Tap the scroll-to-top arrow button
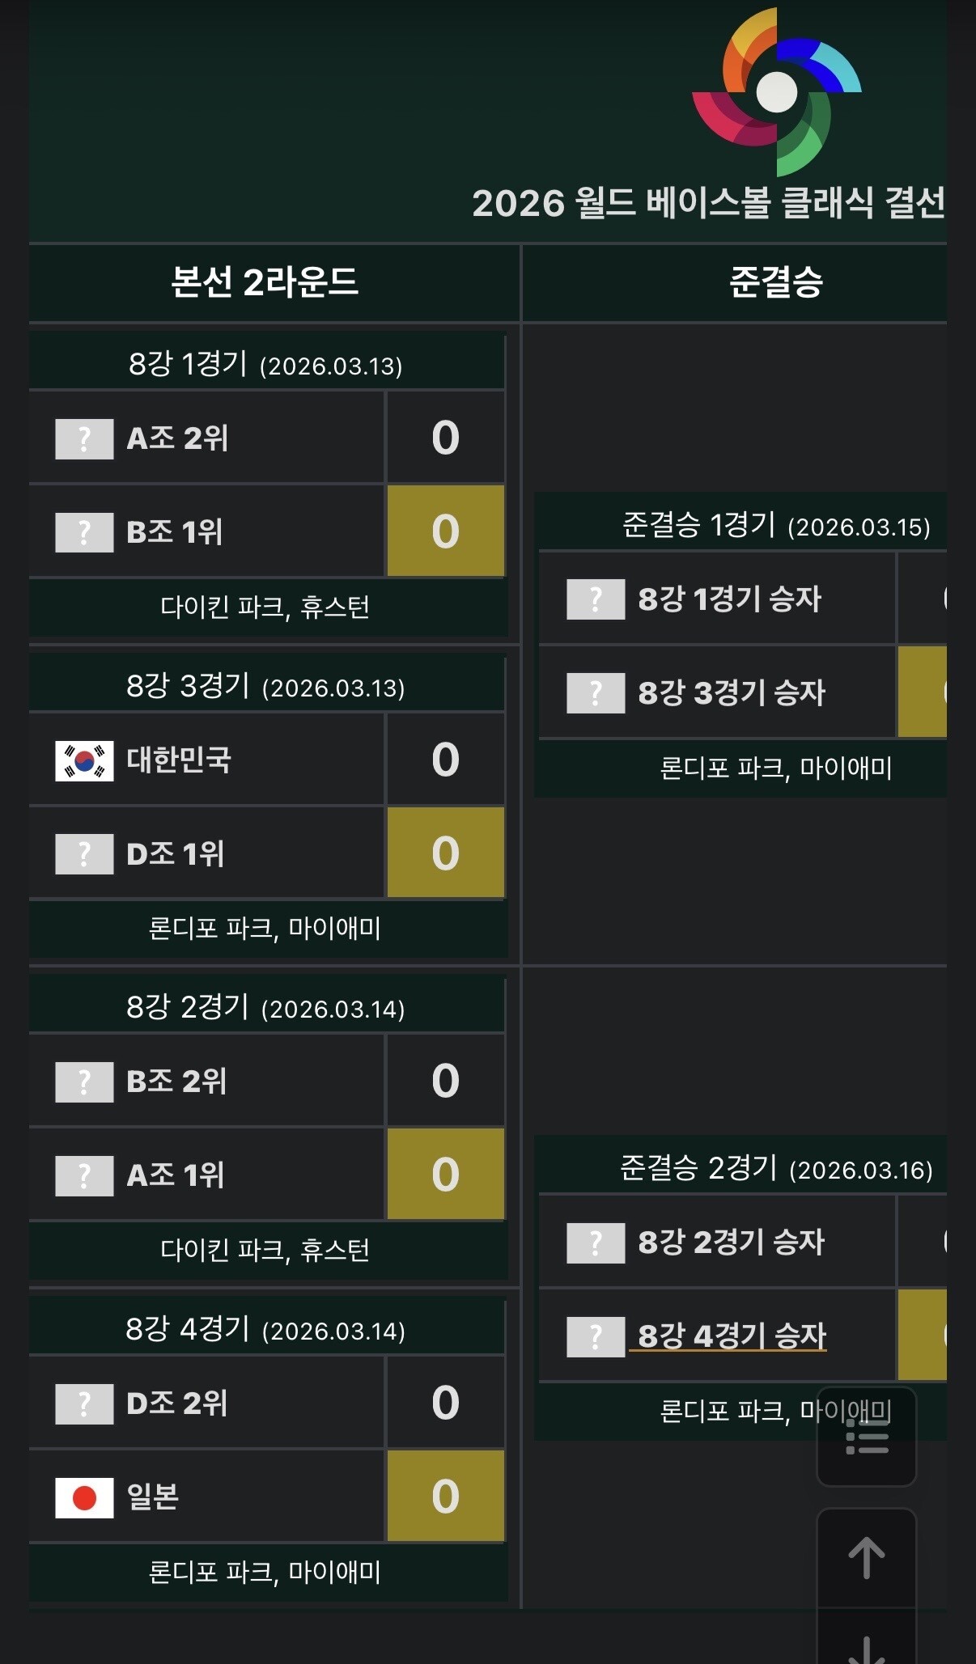This screenshot has height=1664, width=976. coord(867,1557)
